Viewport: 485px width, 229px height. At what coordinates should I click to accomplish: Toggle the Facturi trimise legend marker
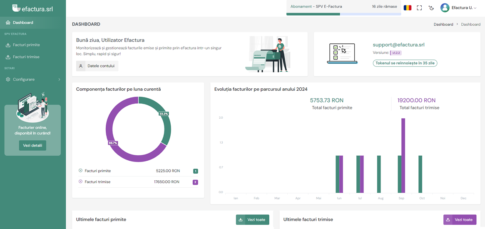[80, 182]
